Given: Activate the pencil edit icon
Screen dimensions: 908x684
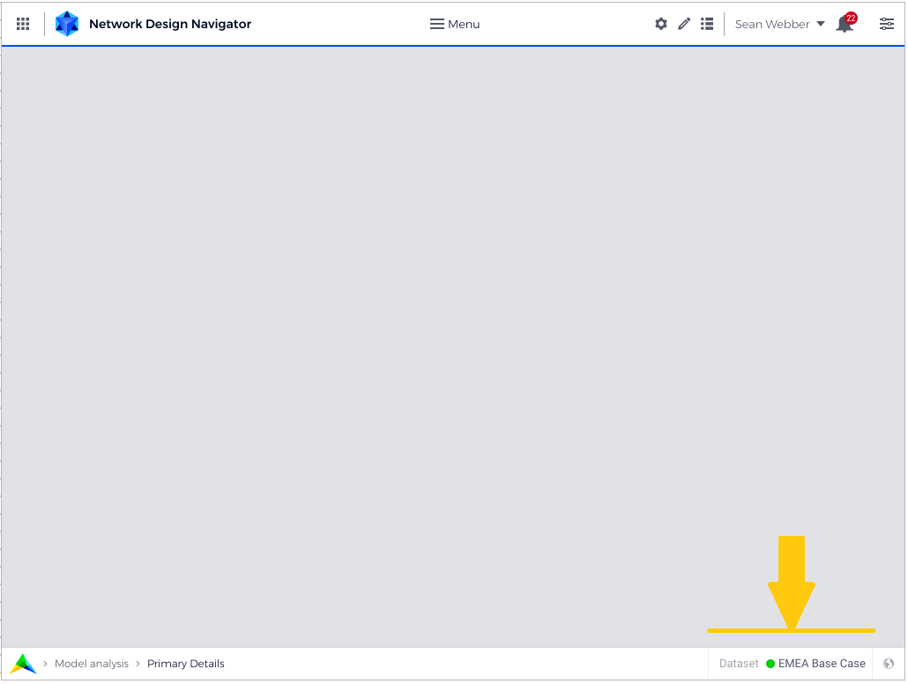Looking at the screenshot, I should (x=684, y=24).
